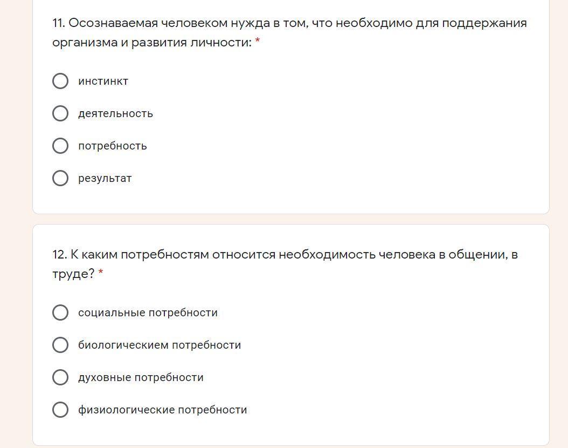
Task: Click the 'духовные потребности' label text
Action: point(141,377)
